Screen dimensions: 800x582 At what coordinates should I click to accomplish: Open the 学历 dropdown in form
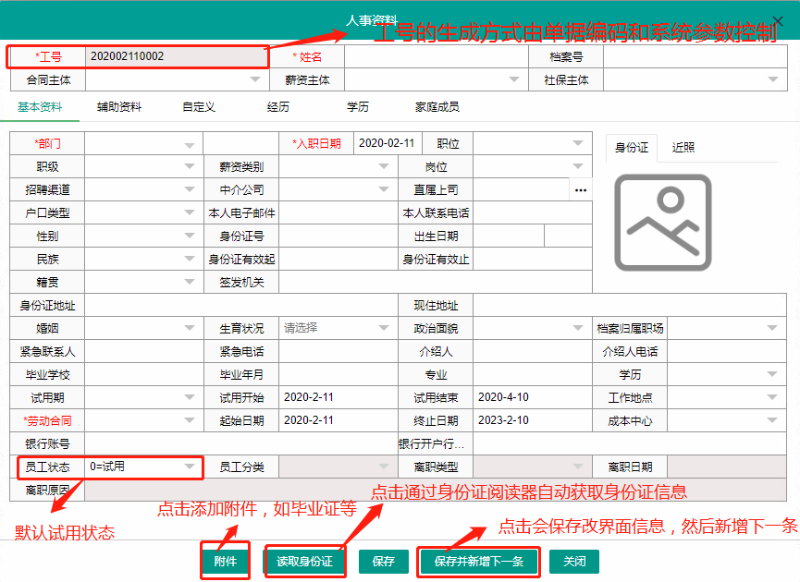pos(771,375)
